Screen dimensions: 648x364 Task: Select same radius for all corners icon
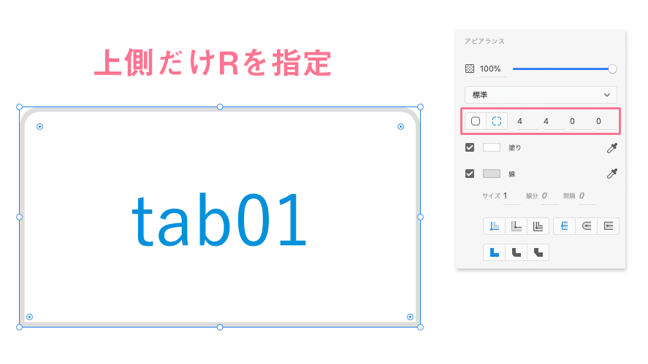476,121
